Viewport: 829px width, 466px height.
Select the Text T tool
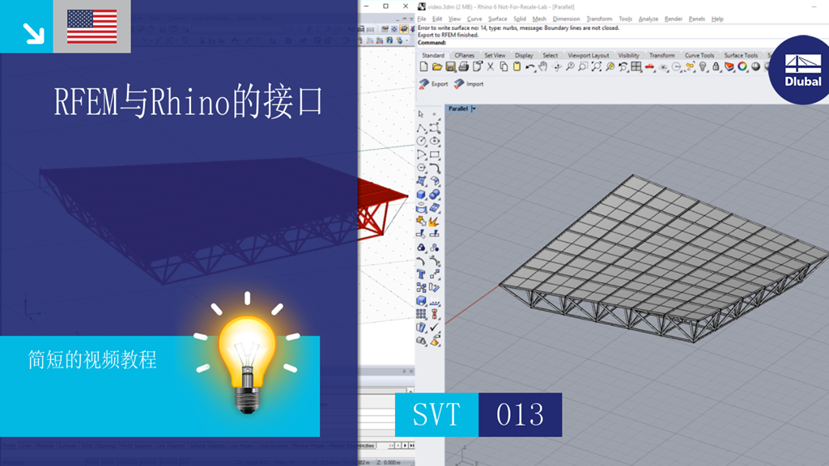tap(421, 274)
